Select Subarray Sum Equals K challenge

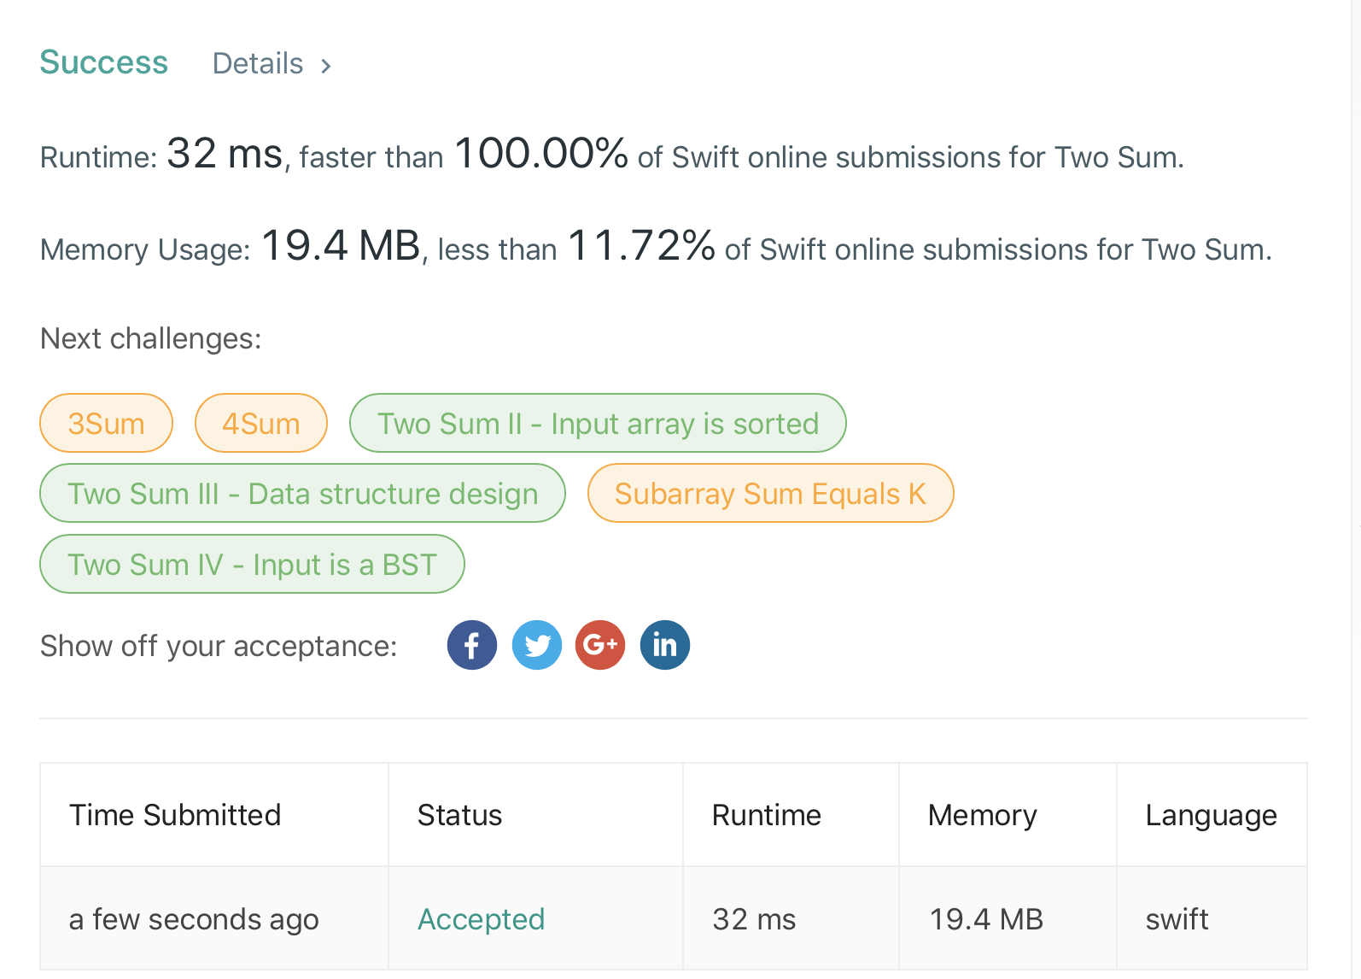[x=770, y=494]
